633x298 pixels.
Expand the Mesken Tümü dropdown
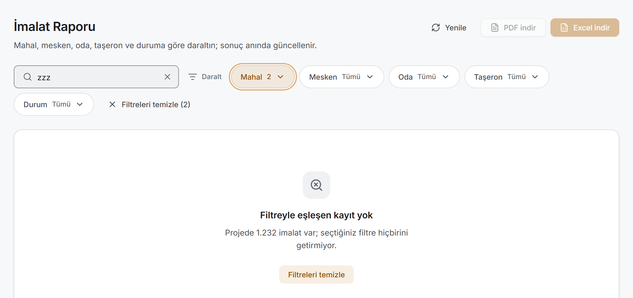pyautogui.click(x=342, y=77)
